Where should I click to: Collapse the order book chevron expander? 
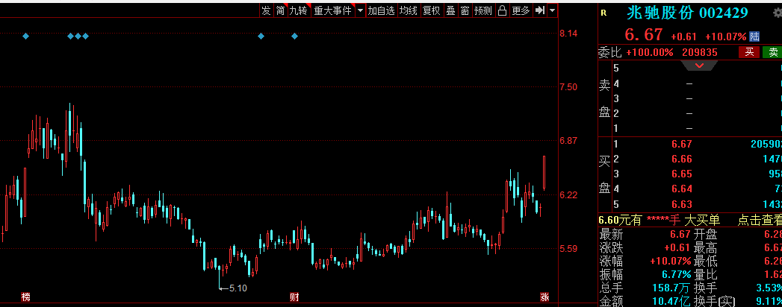pyautogui.click(x=700, y=66)
